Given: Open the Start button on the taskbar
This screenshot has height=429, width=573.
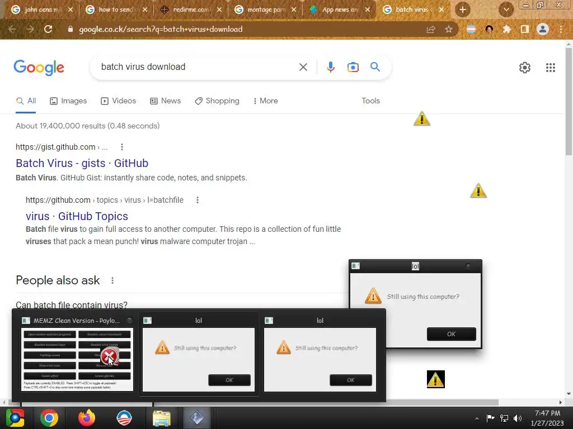Looking at the screenshot, I should [x=15, y=418].
